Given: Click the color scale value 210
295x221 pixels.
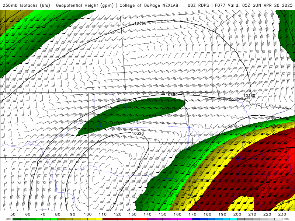Looking at the screenshot, I should coord(252,214).
